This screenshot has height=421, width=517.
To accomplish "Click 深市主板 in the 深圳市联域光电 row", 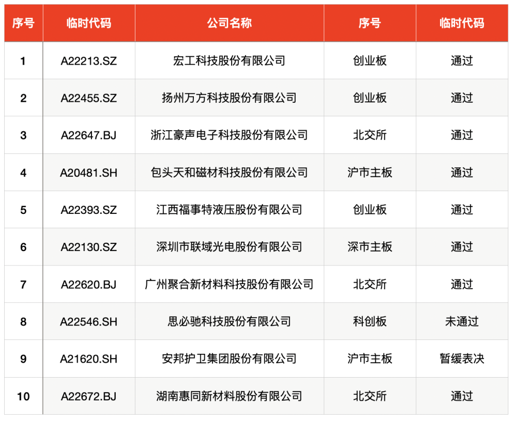I will [370, 247].
